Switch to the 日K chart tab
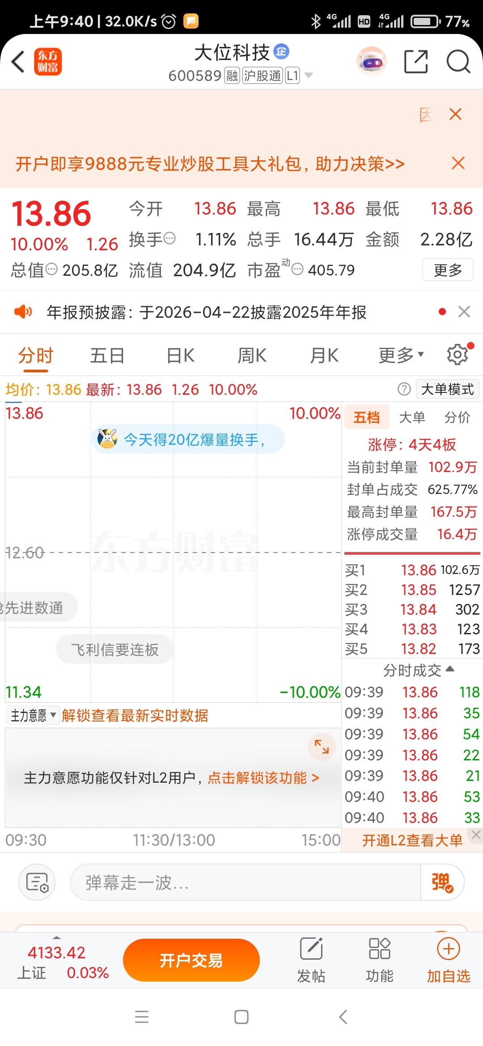Viewport: 483px width, 1046px height. point(180,356)
